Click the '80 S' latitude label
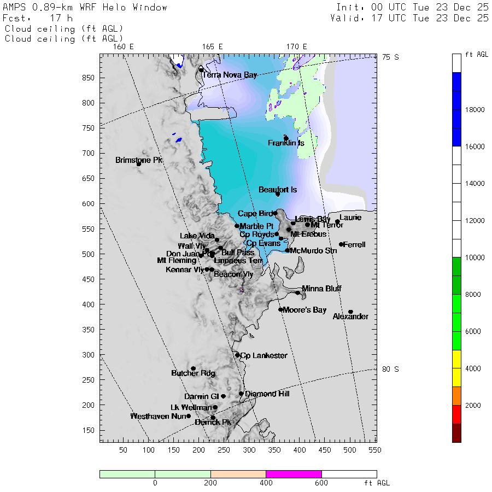This screenshot has width=492, height=492. click(x=390, y=370)
